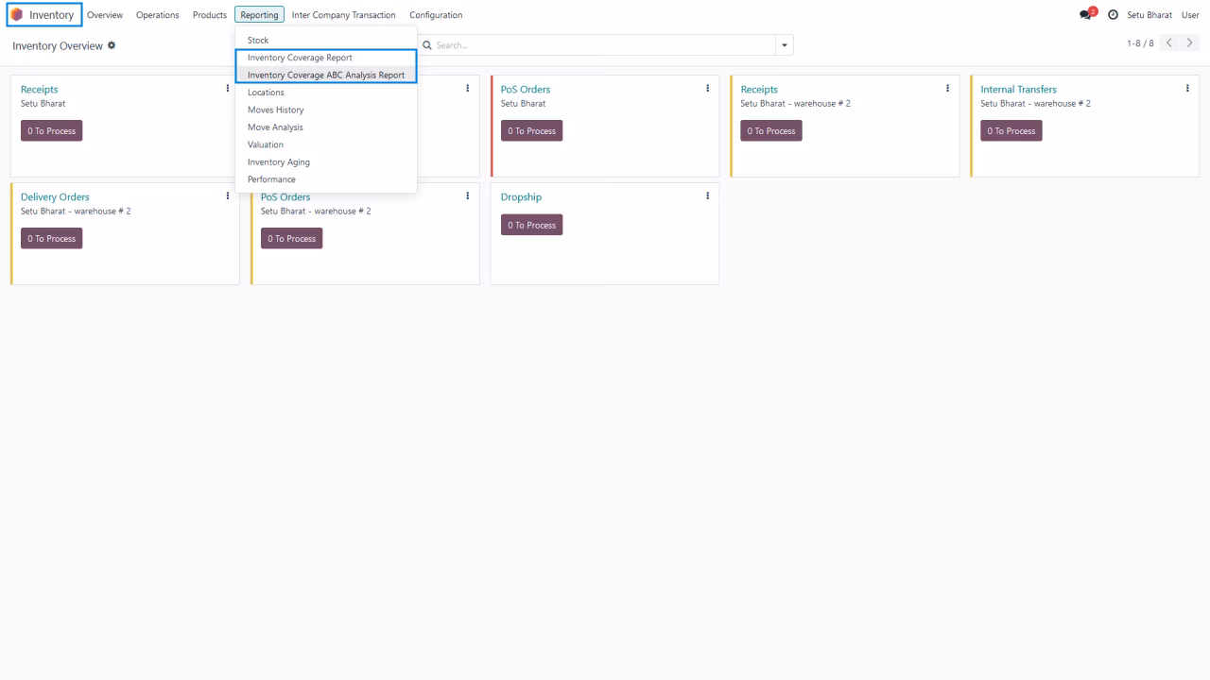This screenshot has height=680, width=1210.
Task: Open kebab menu on card behind Reporting menu
Action: point(468,89)
